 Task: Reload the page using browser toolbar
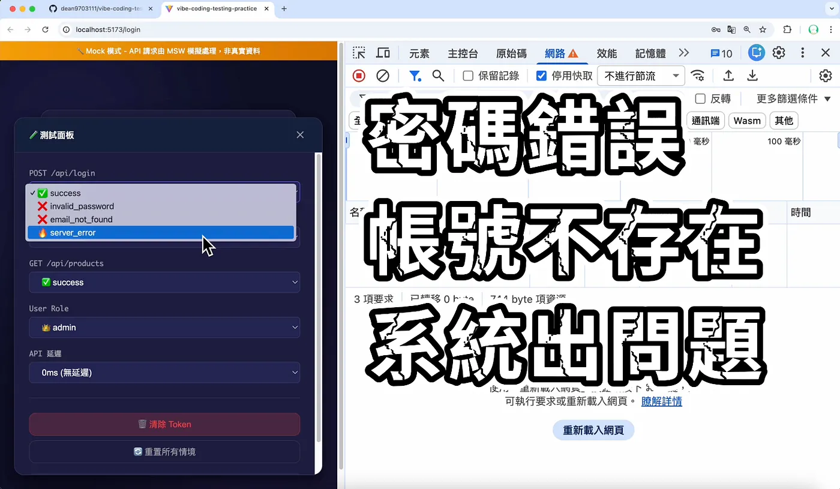pyautogui.click(x=45, y=29)
